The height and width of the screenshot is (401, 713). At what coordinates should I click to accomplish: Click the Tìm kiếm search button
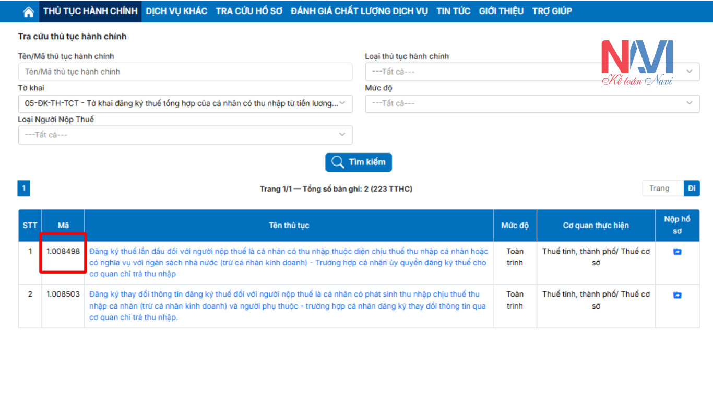358,162
